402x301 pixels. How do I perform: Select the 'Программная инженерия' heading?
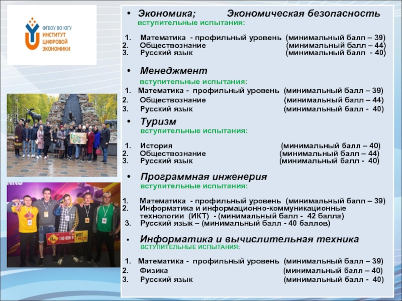[204, 177]
